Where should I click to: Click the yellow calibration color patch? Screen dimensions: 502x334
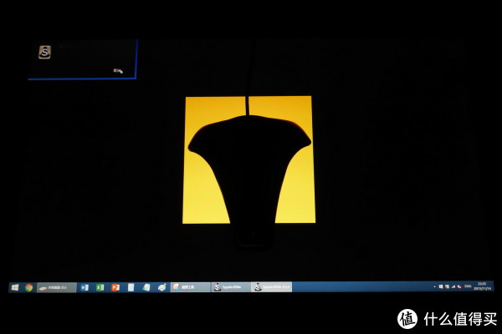[248, 159]
